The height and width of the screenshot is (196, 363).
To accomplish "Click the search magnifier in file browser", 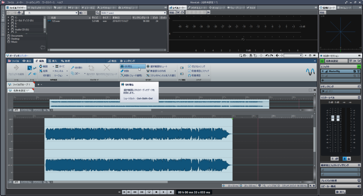I will pyautogui.click(x=98, y=13).
